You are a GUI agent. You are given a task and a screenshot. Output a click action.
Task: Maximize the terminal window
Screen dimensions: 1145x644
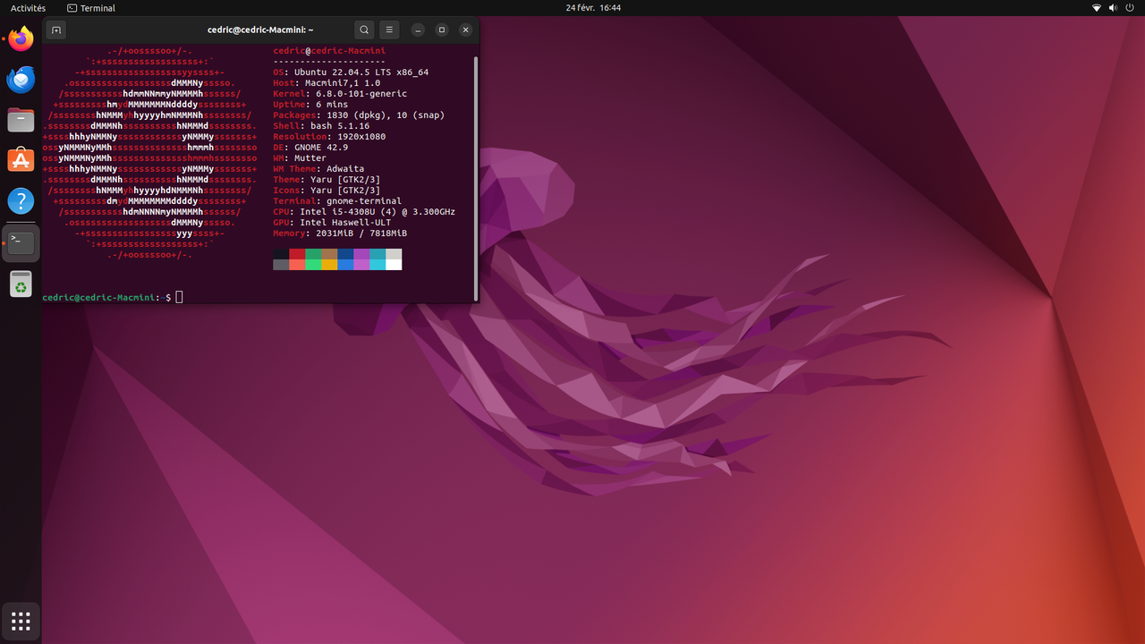441,30
